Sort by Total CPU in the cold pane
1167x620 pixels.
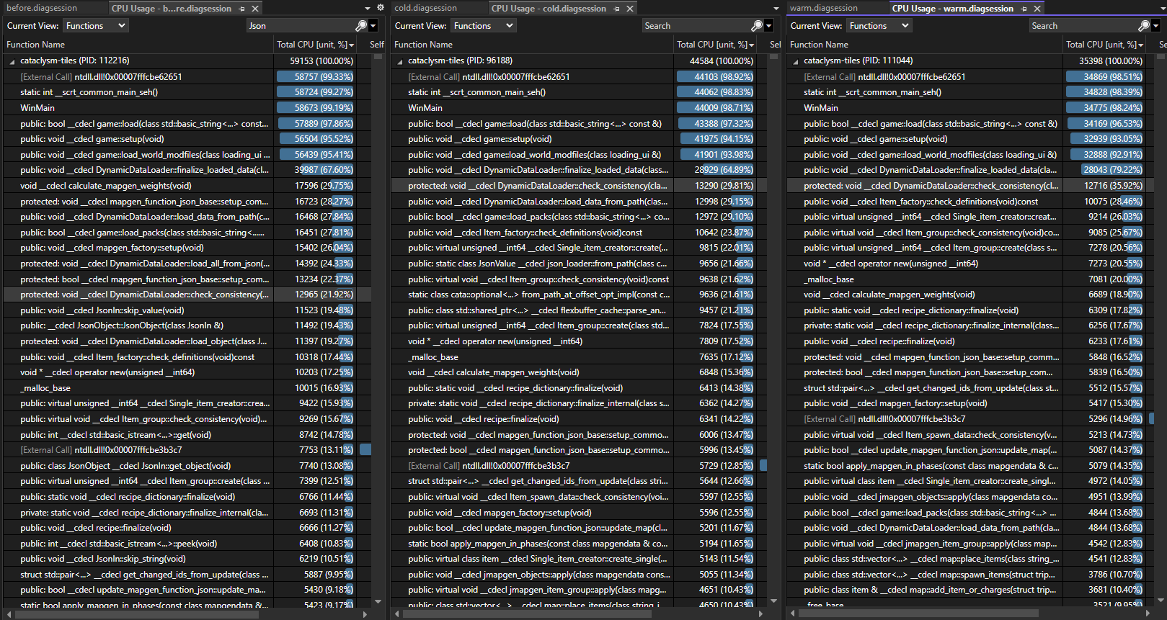pos(716,45)
